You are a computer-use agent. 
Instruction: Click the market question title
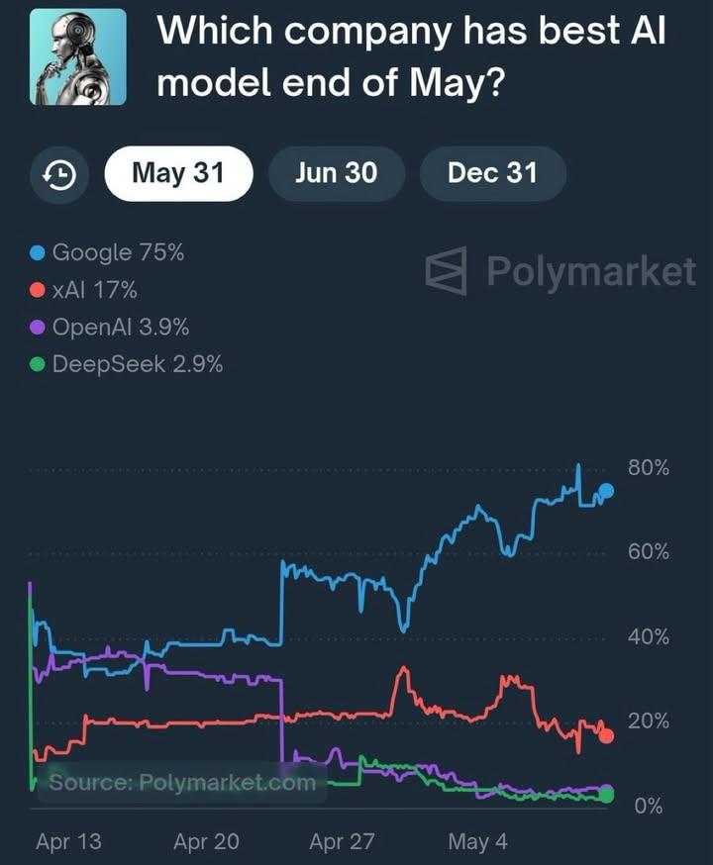(411, 56)
